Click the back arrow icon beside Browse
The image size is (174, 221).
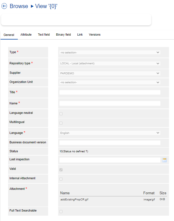pyautogui.click(x=4, y=6)
